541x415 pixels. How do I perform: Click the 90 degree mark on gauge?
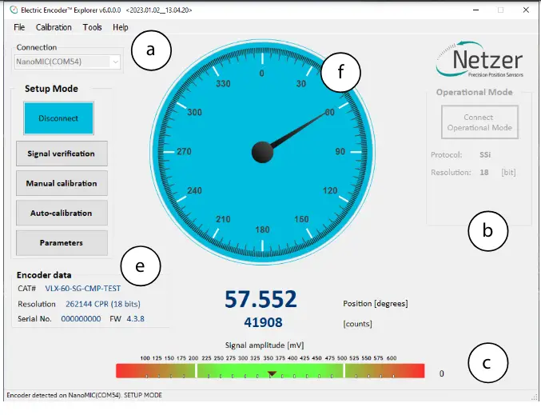point(340,151)
